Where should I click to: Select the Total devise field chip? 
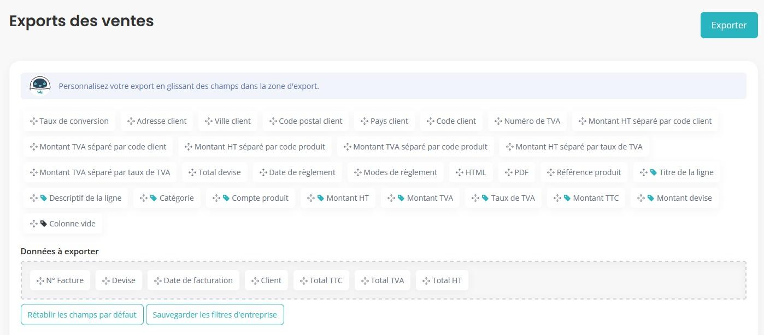[x=215, y=172]
